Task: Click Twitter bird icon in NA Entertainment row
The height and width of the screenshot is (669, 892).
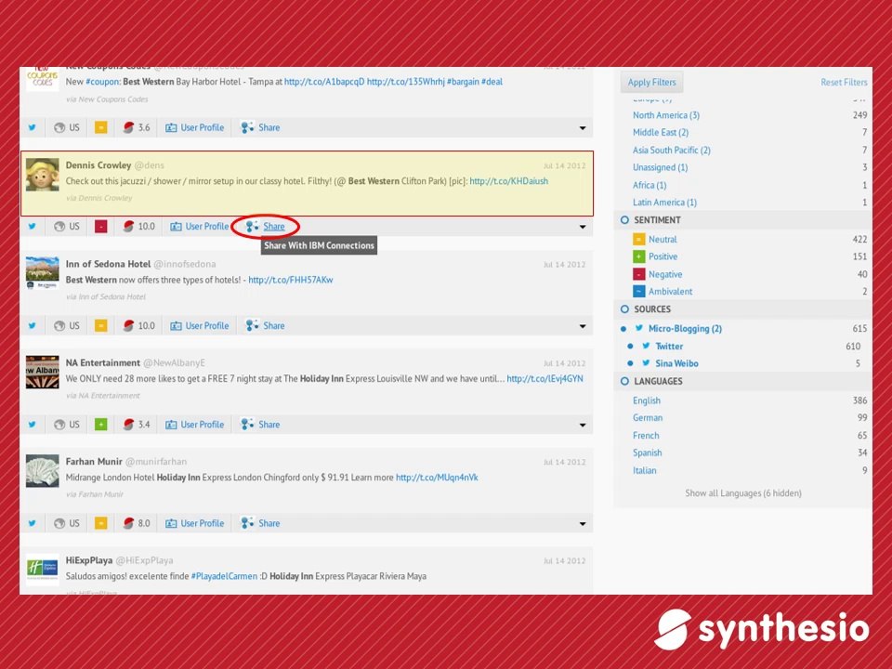Action: 33,425
